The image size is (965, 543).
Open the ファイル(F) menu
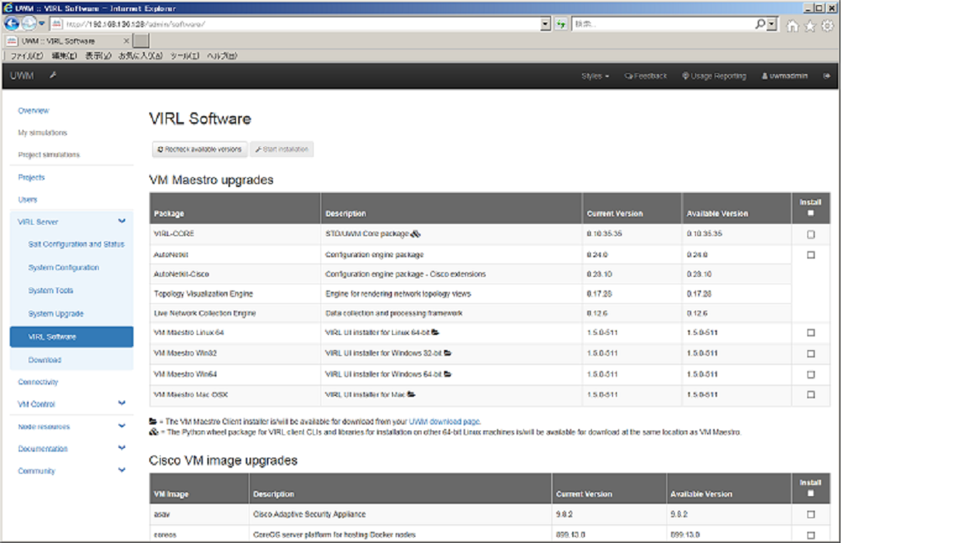(x=26, y=56)
